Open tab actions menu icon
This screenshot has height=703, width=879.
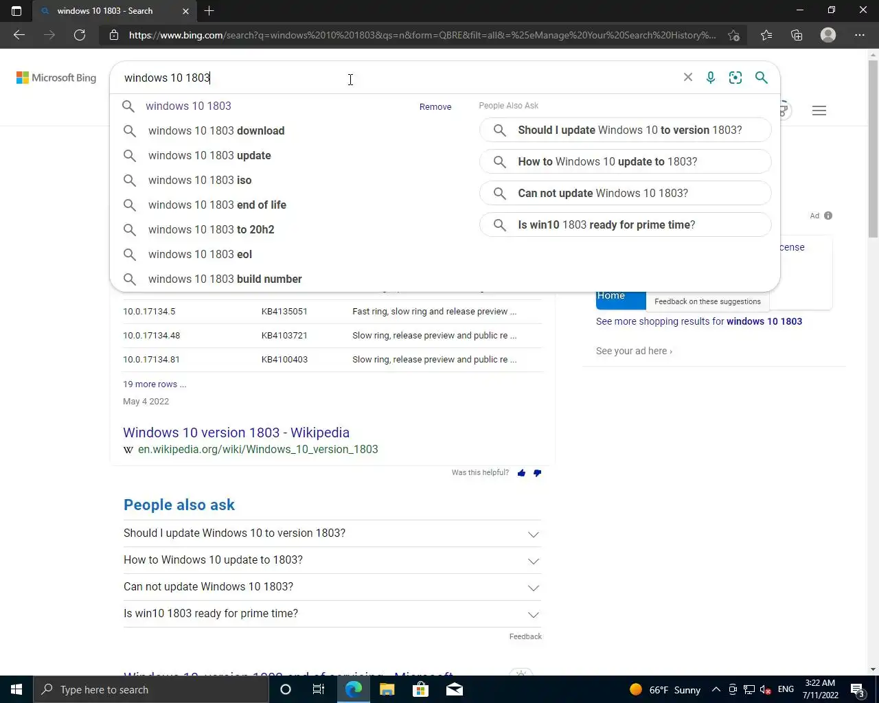(16, 11)
